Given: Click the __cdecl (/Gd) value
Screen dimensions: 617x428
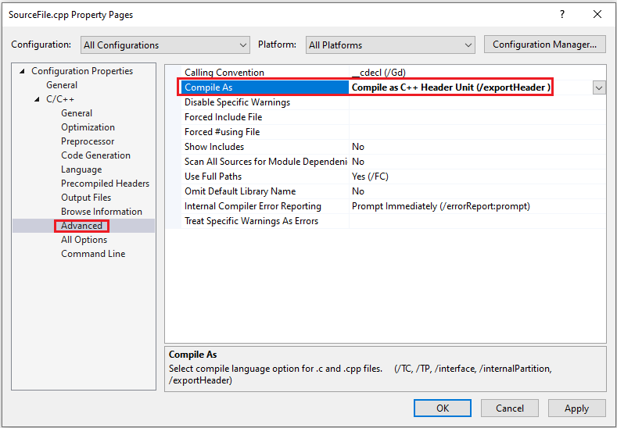Looking at the screenshot, I should (378, 73).
